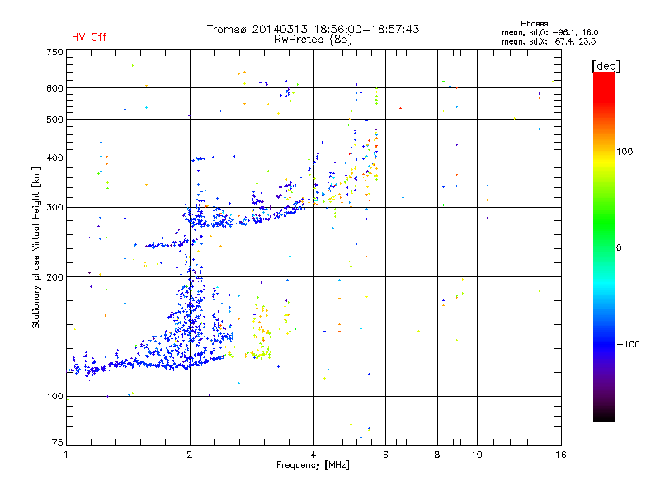Image resolution: width=660 pixels, height=495 pixels.
Task: Click the red 'HV Off' label
Action: pyautogui.click(x=89, y=37)
